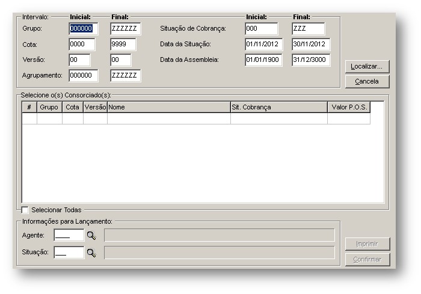421x294 pixels.
Task: Click the Imprimir button
Action: pyautogui.click(x=367, y=243)
